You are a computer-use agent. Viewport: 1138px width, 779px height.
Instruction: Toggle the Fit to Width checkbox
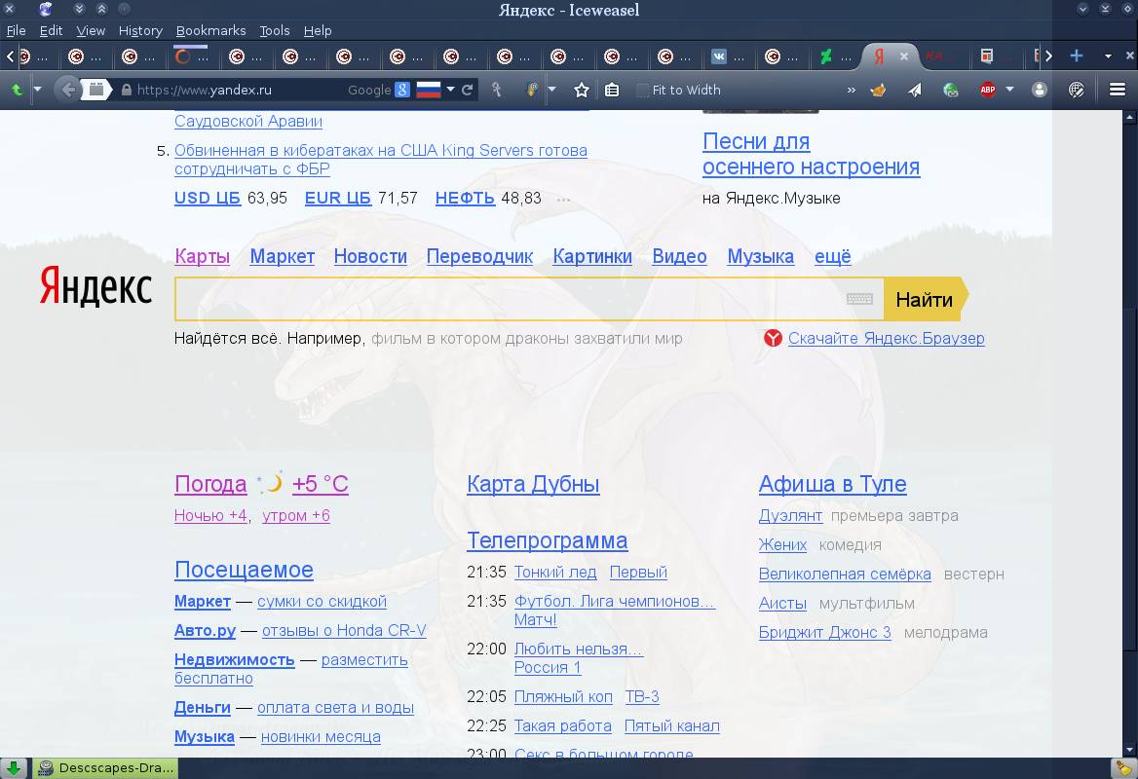pos(642,90)
